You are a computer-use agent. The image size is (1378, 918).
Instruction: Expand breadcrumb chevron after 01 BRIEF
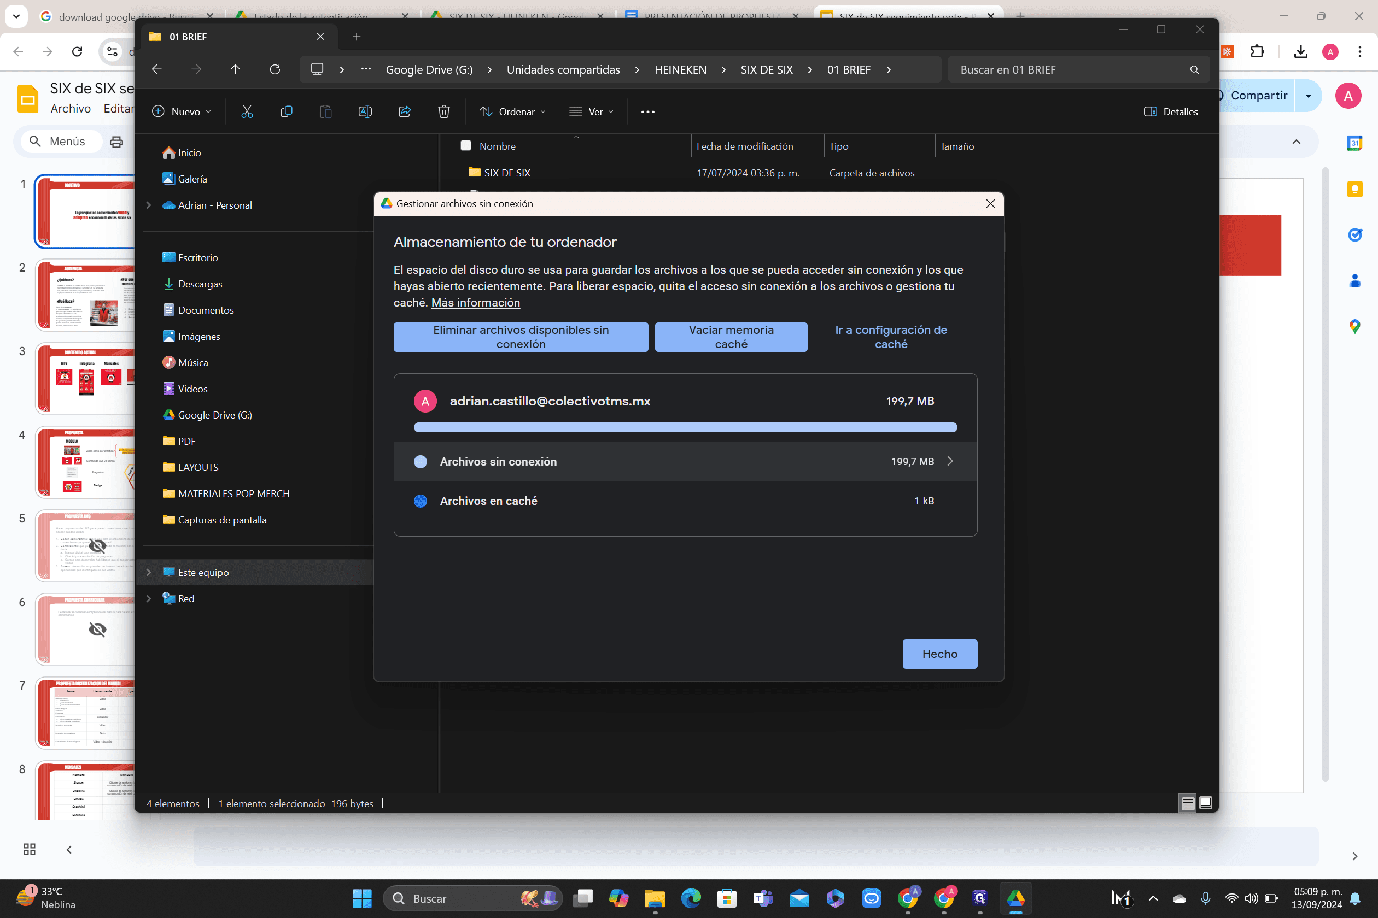(889, 70)
